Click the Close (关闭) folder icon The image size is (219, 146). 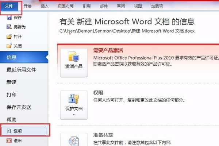(x=9, y=46)
